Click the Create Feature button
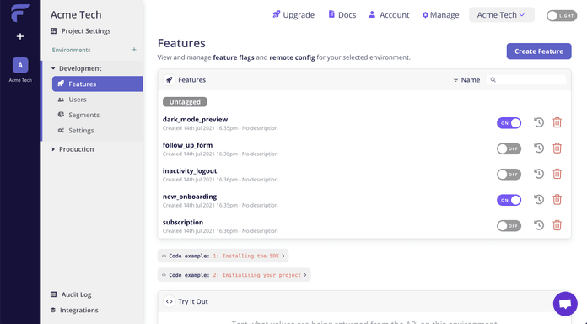587x324 pixels. coord(539,51)
